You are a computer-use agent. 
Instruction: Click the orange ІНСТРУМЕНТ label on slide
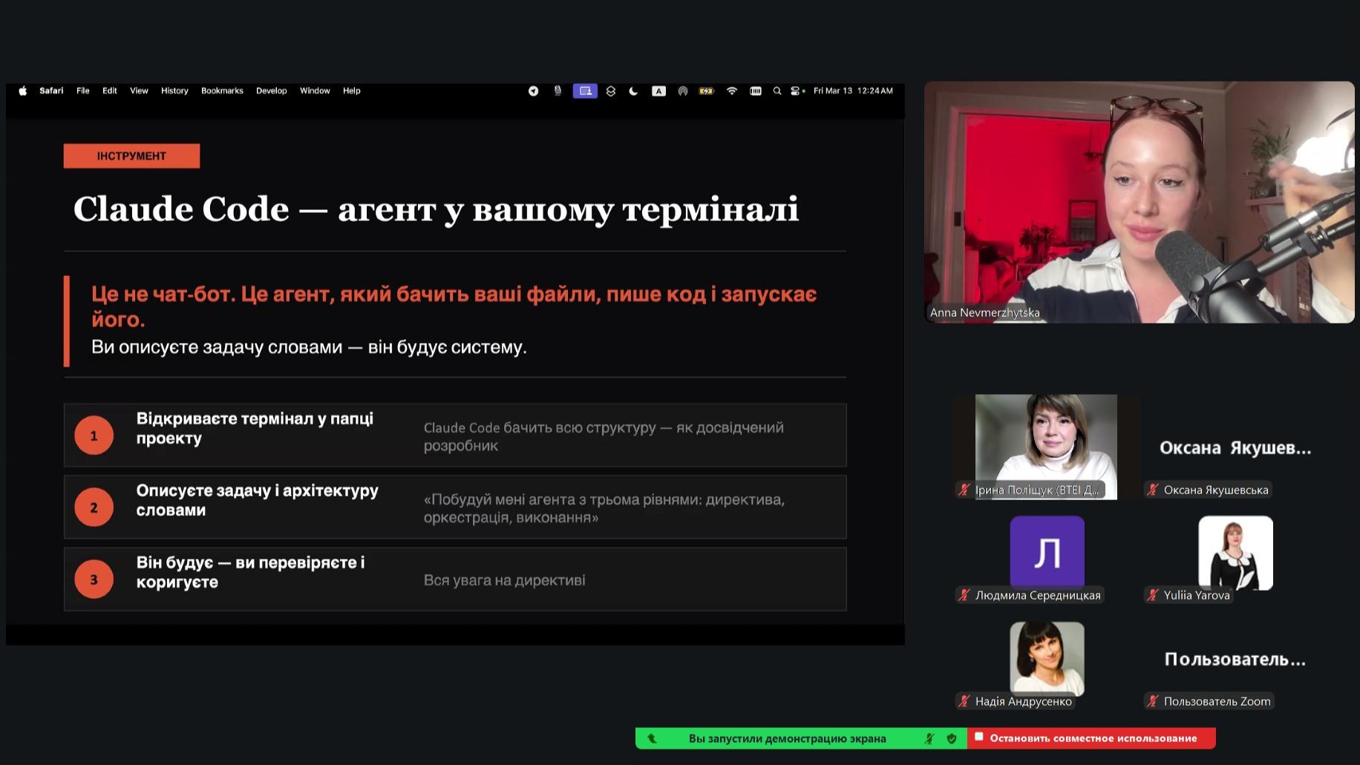[131, 156]
